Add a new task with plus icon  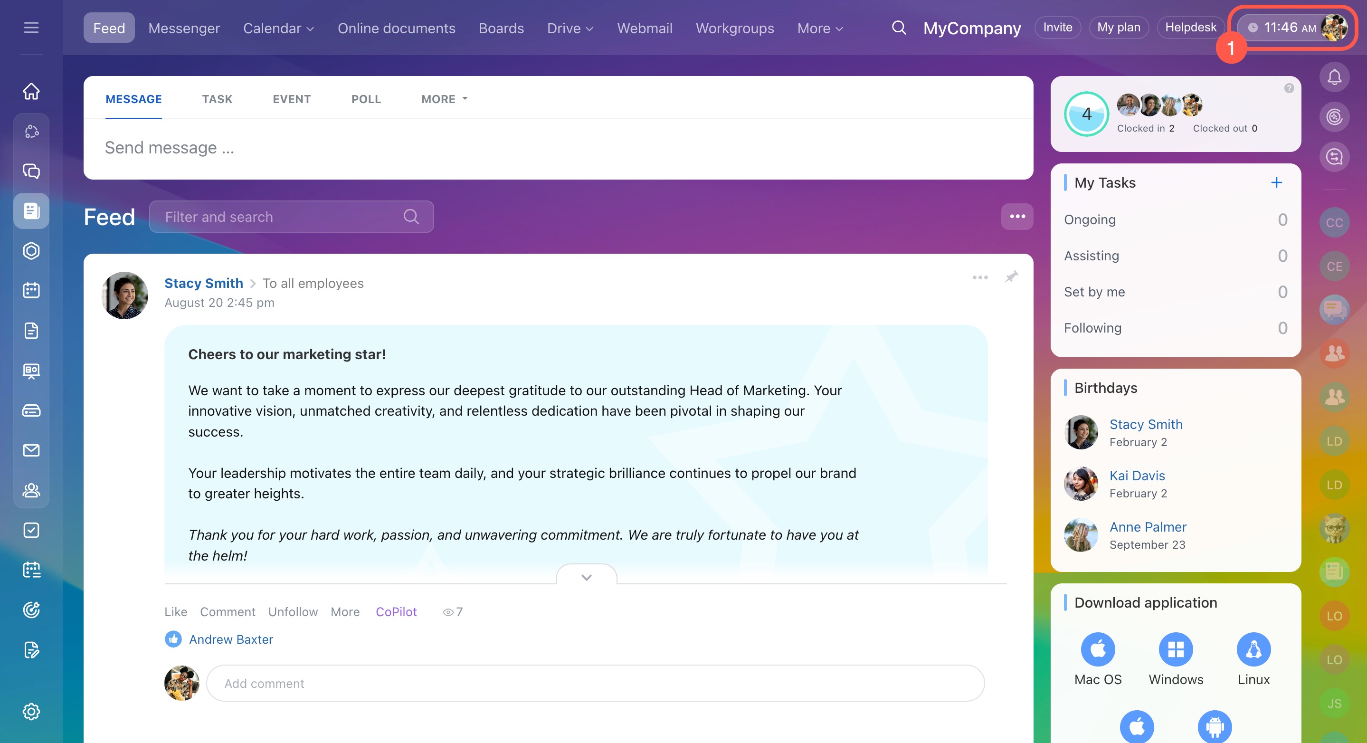tap(1276, 182)
